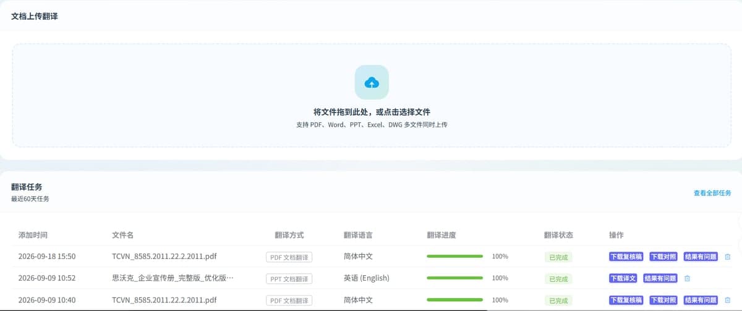Screen dimensions: 742x311
Task: Delete the 思沃克 PPT task via trash icon
Action: pos(687,278)
